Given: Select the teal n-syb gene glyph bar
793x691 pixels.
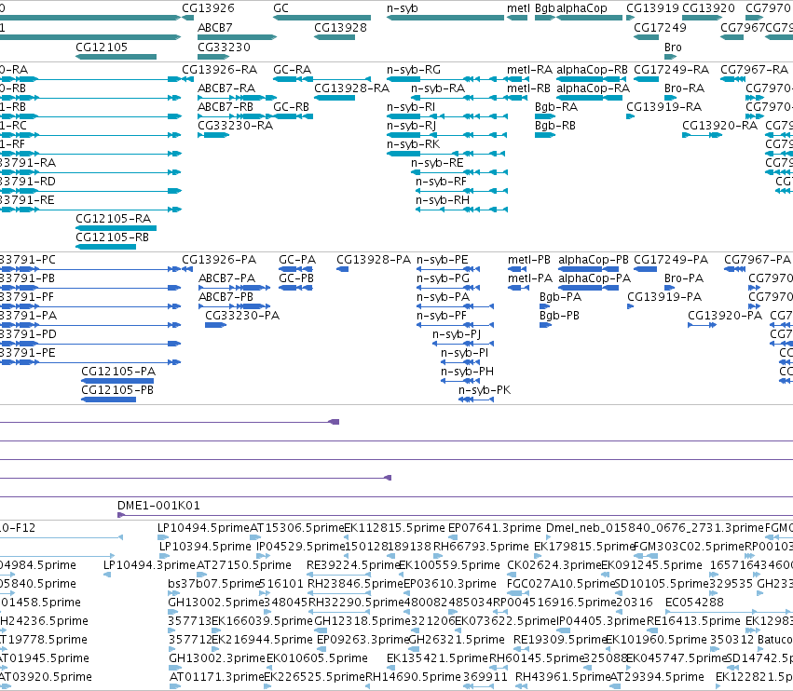Looking at the screenshot, I should (445, 18).
